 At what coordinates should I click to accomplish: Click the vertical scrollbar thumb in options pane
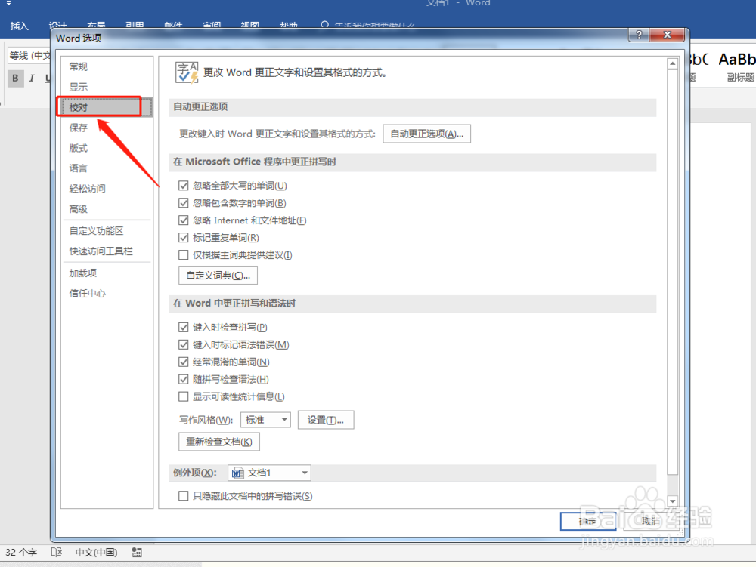[673, 272]
